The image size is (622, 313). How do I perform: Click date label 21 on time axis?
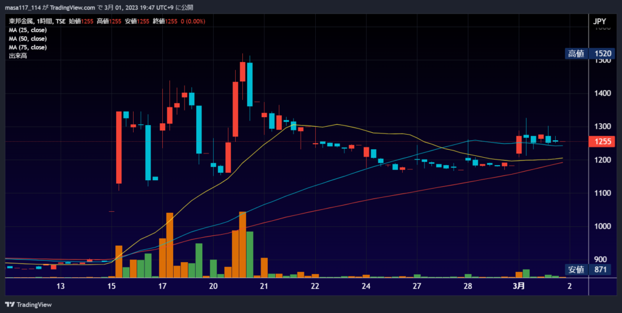click(x=264, y=286)
